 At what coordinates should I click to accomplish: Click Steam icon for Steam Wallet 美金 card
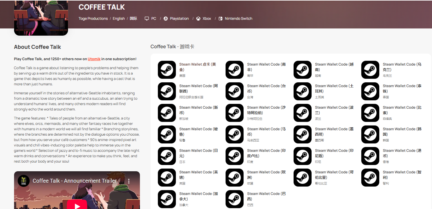pyautogui.click(x=167, y=70)
